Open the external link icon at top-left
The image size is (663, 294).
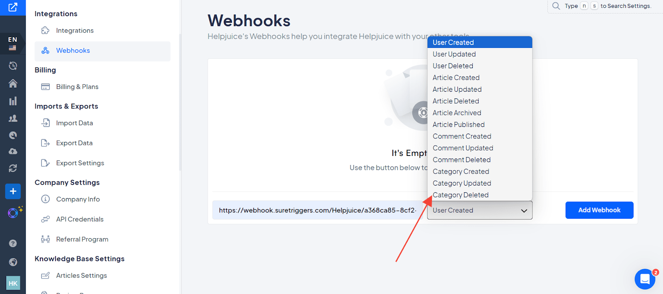13,7
